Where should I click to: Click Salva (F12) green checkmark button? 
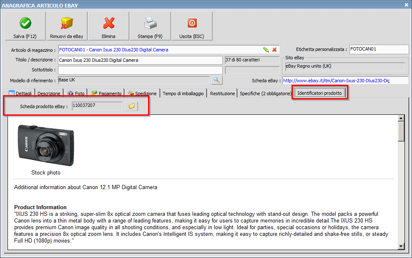click(x=25, y=26)
